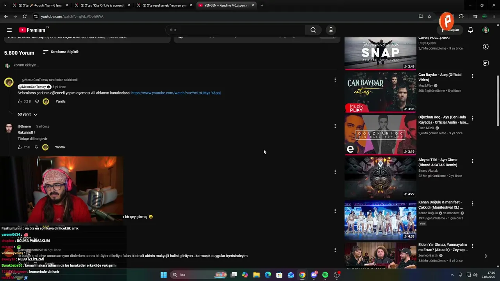This screenshot has width=500, height=281.
Task: Click the YouTube search magnifier button
Action: click(313, 30)
